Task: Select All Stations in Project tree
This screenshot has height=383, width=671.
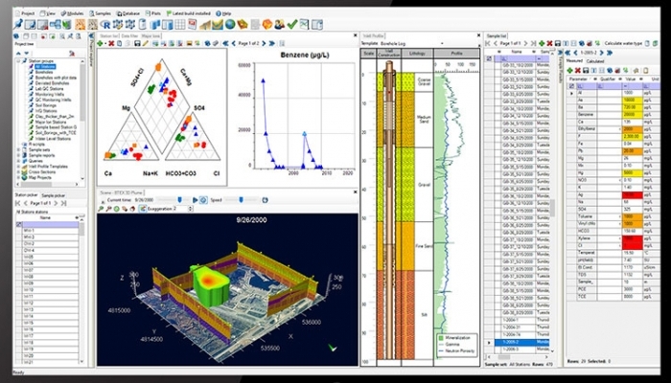Action: tap(45, 67)
